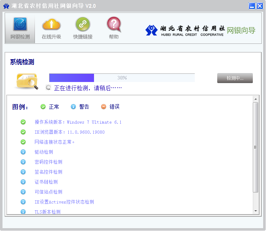Click green check beside 操作系统版本
Screen dimensions: 266x231
[x=23, y=122]
